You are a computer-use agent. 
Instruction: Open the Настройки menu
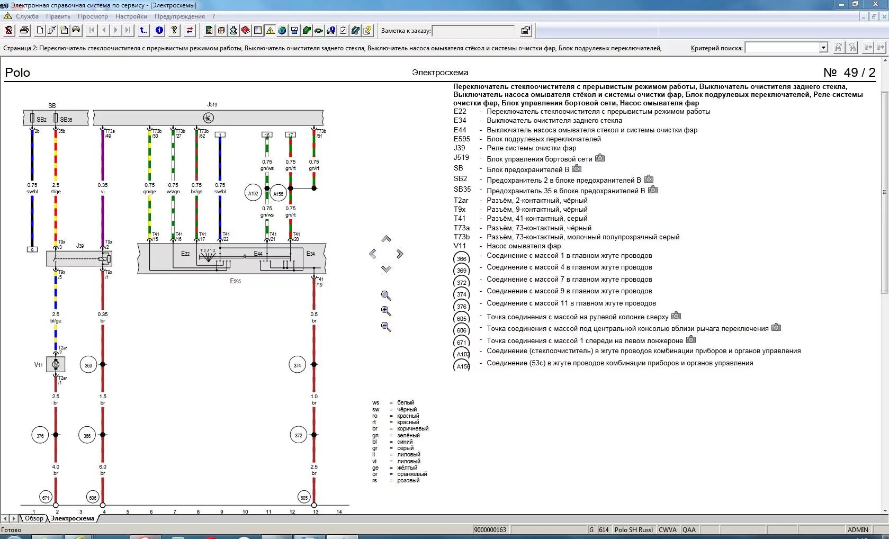point(131,16)
